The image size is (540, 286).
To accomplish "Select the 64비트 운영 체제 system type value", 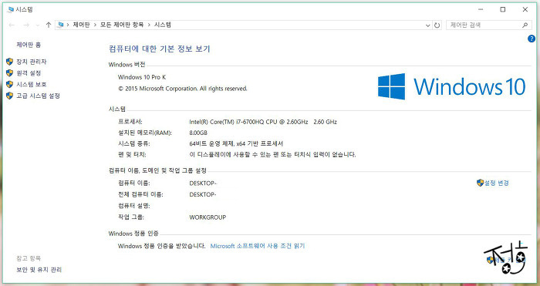I will click(x=236, y=144).
